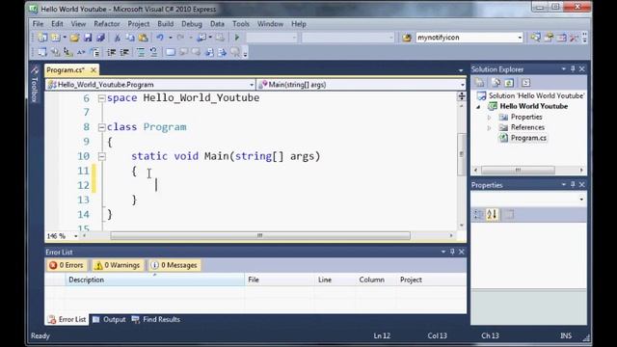Screen dimensions: 617x347
Task: Toggle the 0 Warnings filter
Action: pos(118,265)
